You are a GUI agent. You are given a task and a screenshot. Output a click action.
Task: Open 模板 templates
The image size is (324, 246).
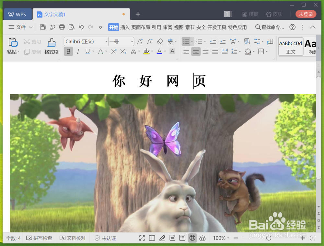tap(250, 14)
